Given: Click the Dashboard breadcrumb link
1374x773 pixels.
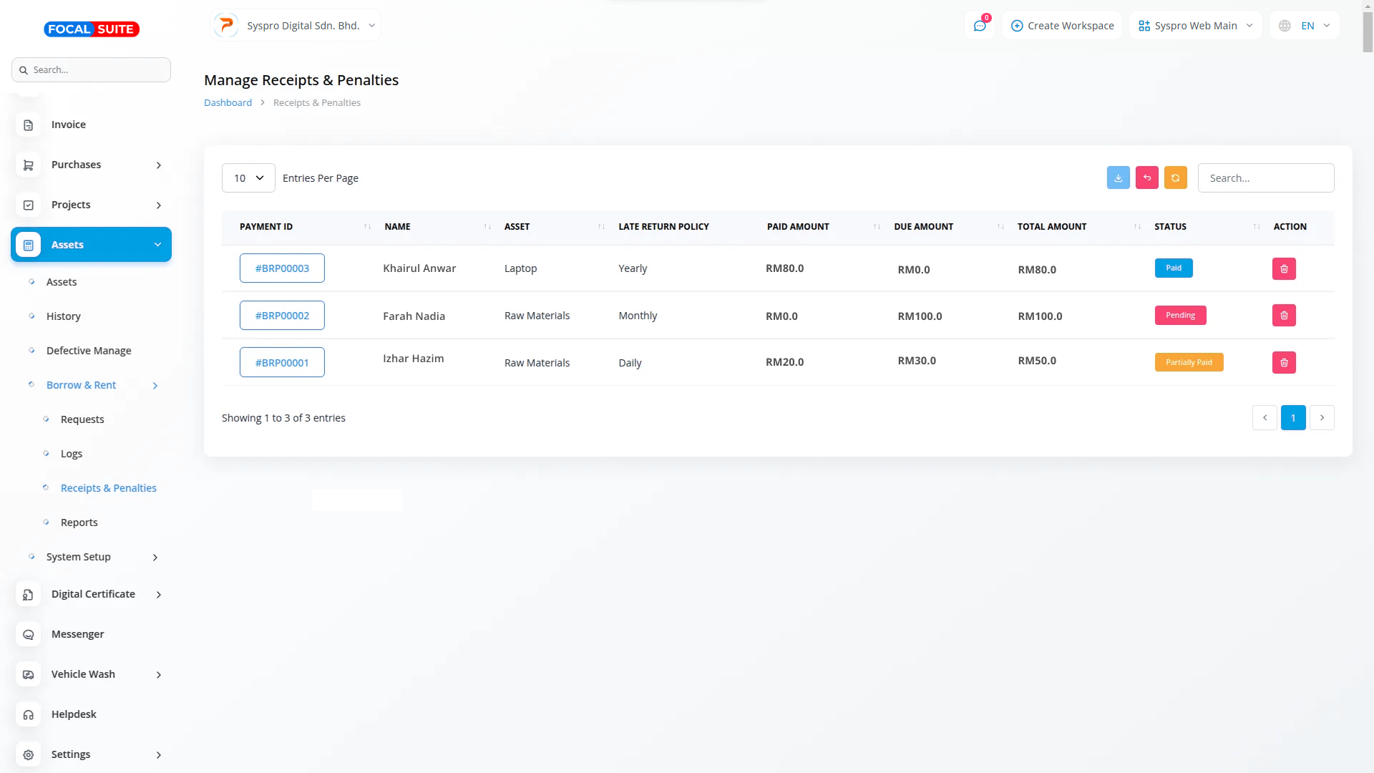Looking at the screenshot, I should click(x=228, y=103).
